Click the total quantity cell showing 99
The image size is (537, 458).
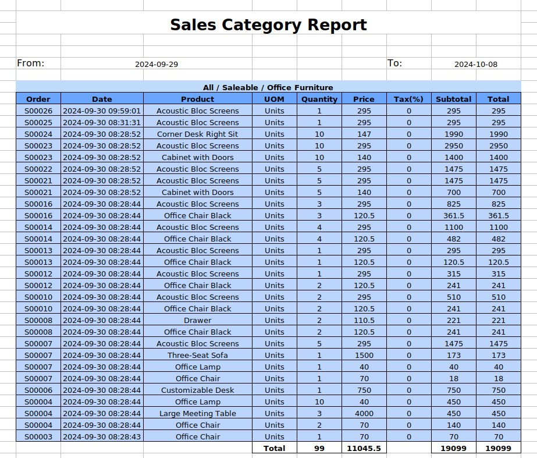coord(319,448)
